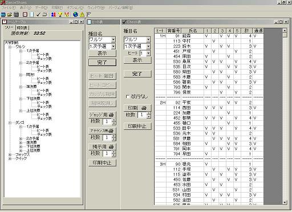
Task: Switch to the 時刻表 tab
Action: click(x=22, y=28)
